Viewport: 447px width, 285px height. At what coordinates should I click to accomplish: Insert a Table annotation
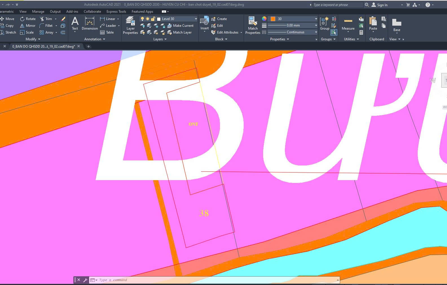(x=107, y=32)
